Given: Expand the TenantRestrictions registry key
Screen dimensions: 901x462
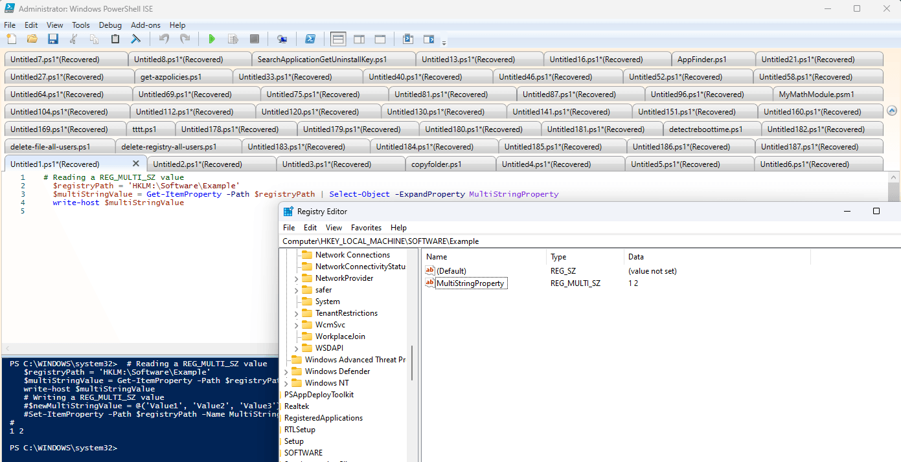Looking at the screenshot, I should click(296, 313).
